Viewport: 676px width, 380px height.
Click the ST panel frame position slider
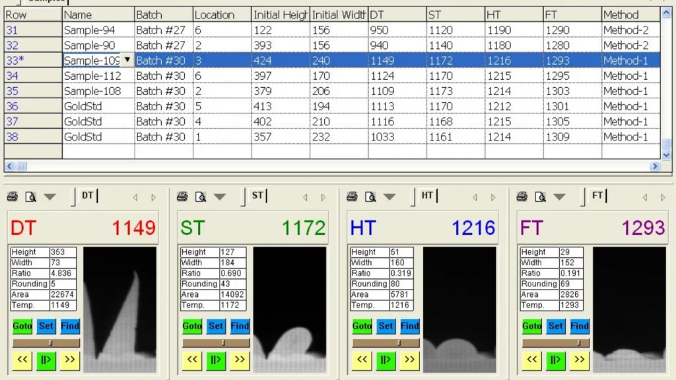[216, 343]
